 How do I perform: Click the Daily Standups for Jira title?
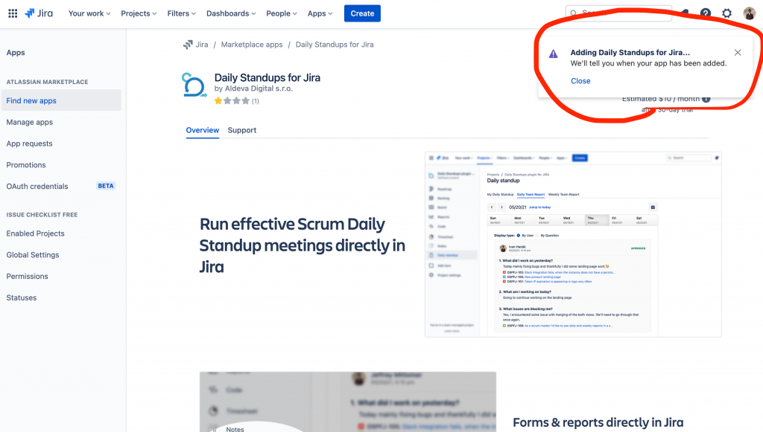267,77
